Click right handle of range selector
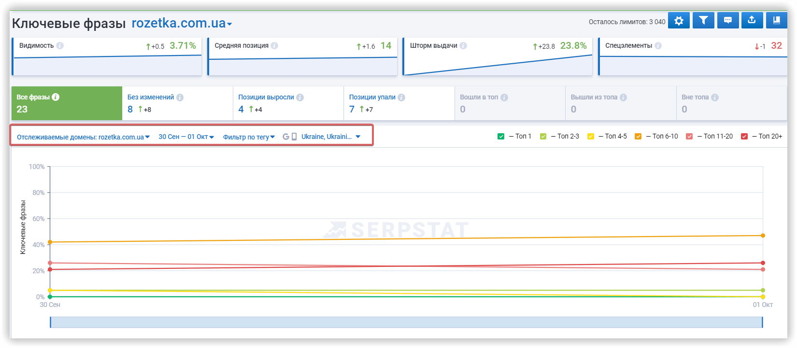797x348 pixels. 762,322
